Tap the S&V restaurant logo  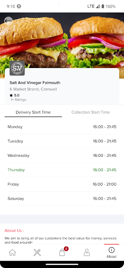coord(17,68)
